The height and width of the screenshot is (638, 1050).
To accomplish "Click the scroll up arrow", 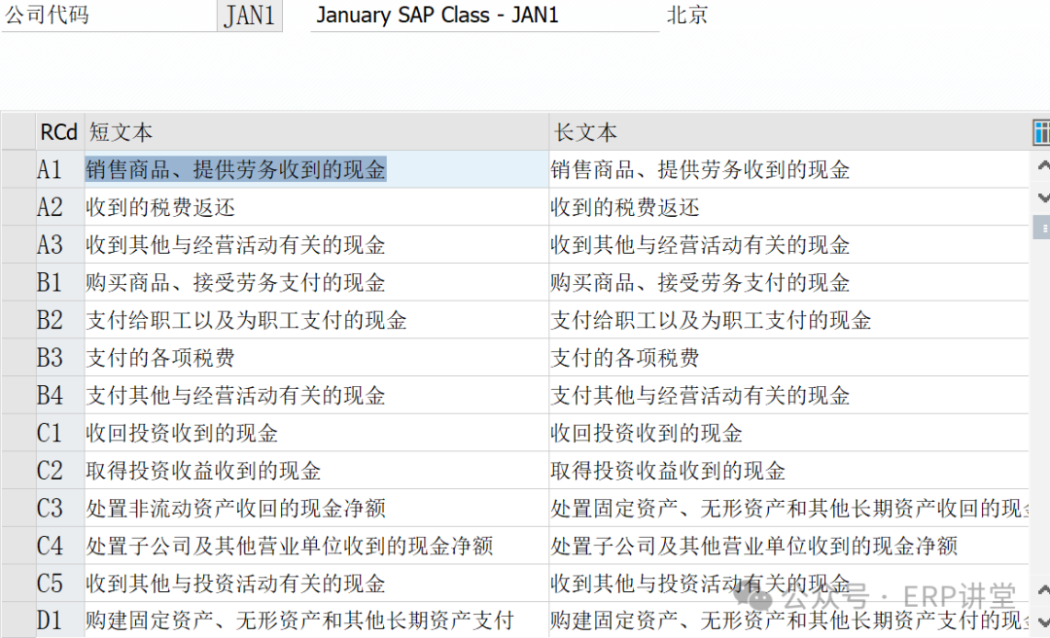I will [x=1043, y=166].
